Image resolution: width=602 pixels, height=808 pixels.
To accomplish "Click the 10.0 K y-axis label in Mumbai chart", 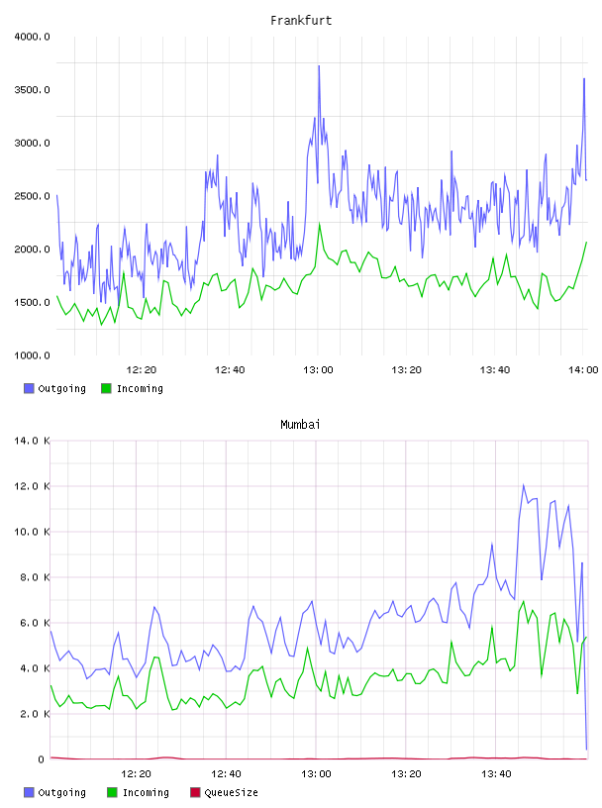I will 32,532.
